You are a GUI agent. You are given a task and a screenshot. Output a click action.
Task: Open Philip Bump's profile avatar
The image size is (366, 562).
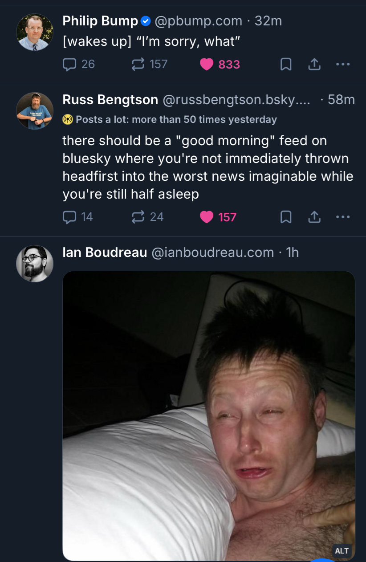[35, 32]
